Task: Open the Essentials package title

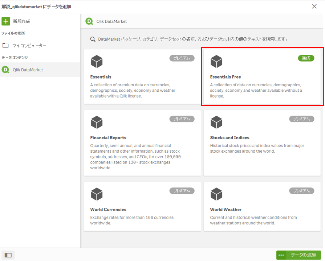Action: coord(101,77)
